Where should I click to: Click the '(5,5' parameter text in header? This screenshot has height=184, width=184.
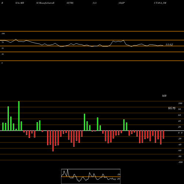95,3
